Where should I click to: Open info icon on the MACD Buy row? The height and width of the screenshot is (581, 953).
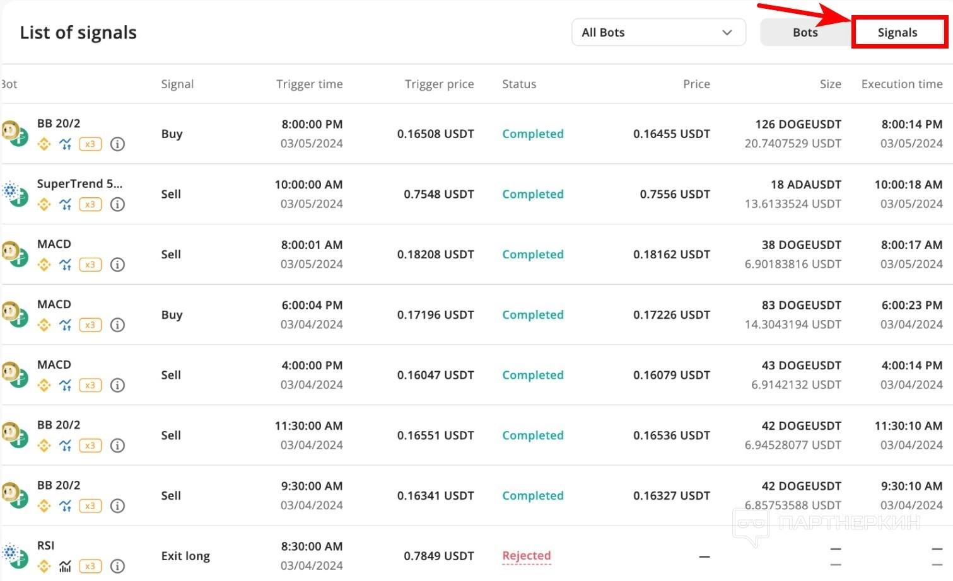tap(117, 325)
